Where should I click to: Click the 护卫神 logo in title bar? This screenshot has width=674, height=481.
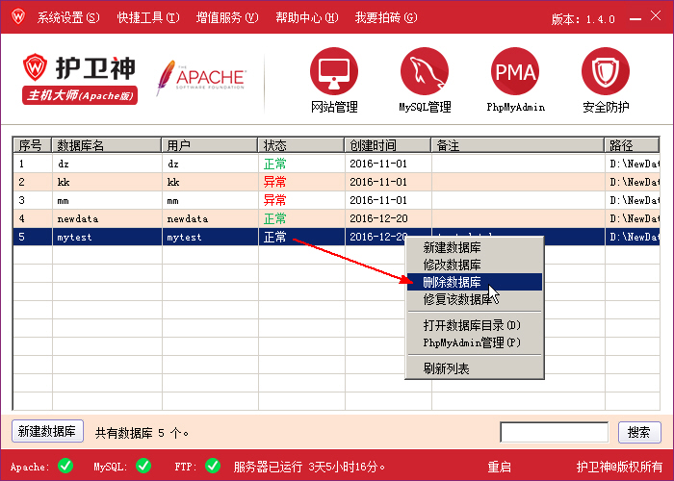coord(16,17)
